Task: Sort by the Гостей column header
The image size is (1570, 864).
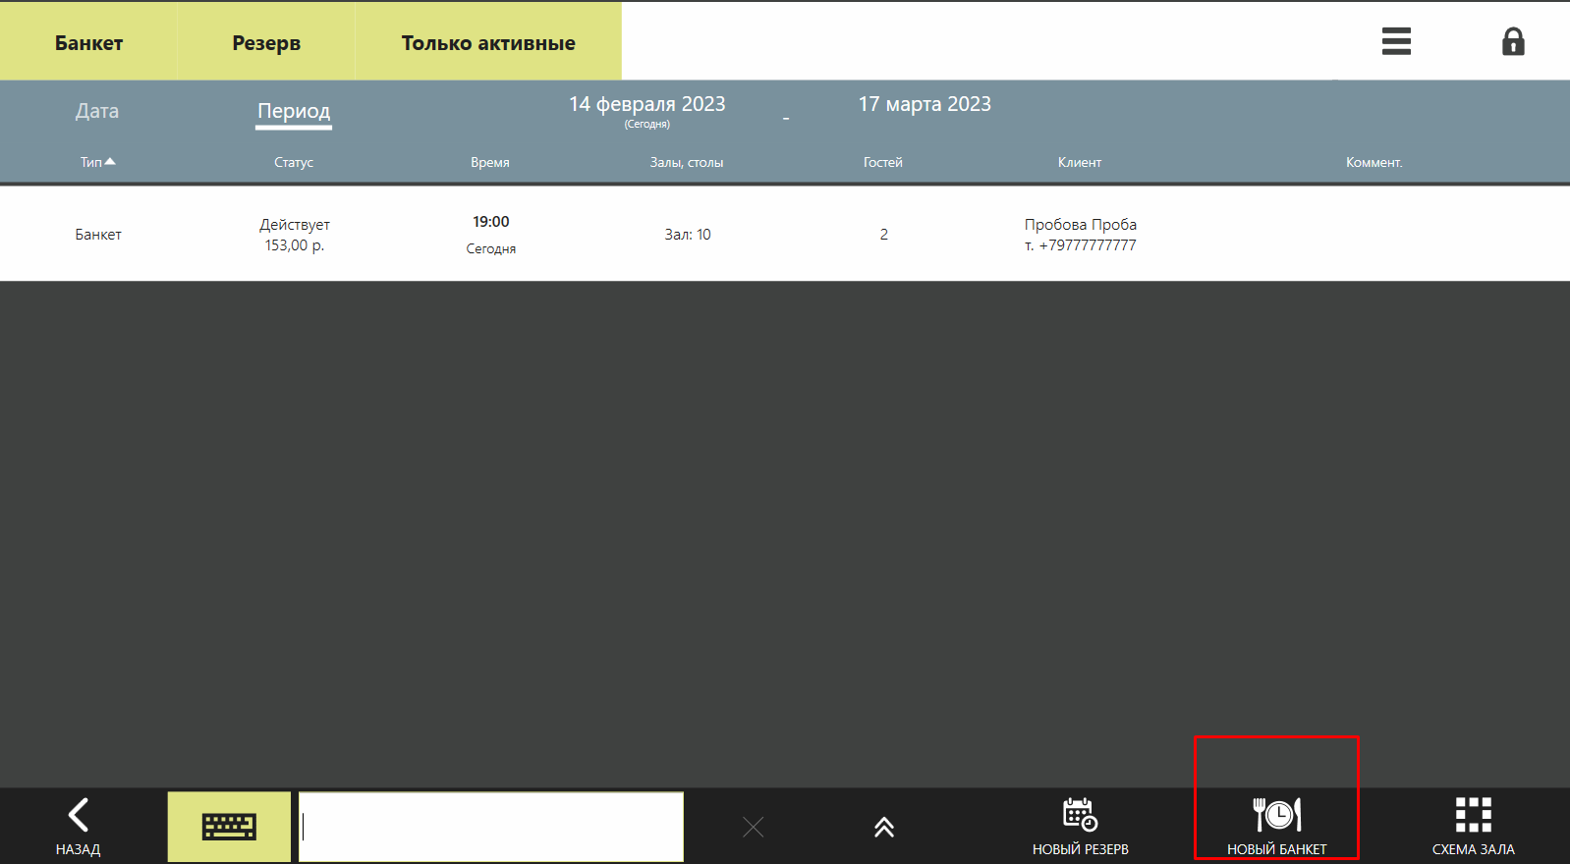Action: [x=883, y=162]
